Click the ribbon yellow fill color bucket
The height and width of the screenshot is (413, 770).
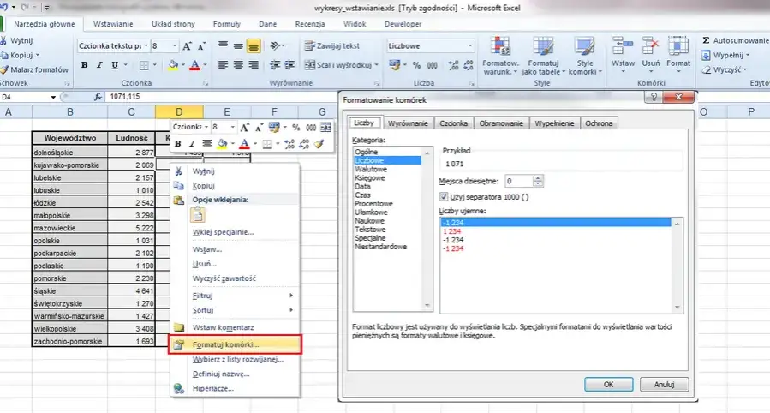click(x=172, y=64)
